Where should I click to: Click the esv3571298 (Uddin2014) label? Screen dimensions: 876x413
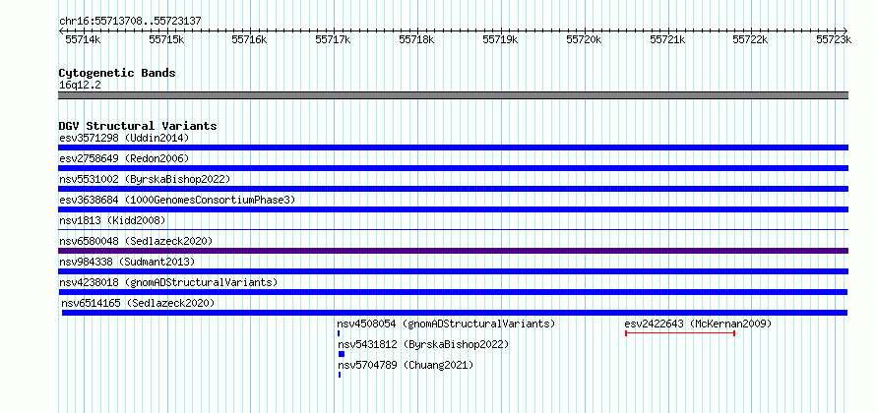[x=124, y=138]
